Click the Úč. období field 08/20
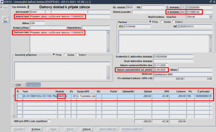 130,7
